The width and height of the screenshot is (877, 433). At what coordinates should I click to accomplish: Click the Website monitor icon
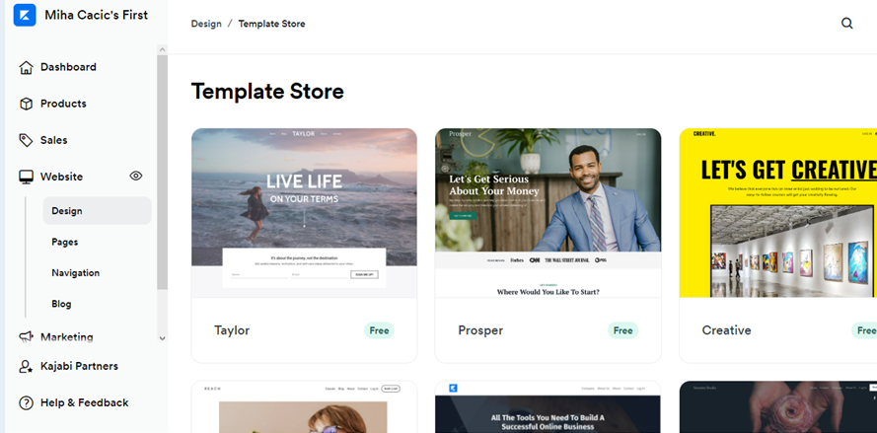(26, 177)
